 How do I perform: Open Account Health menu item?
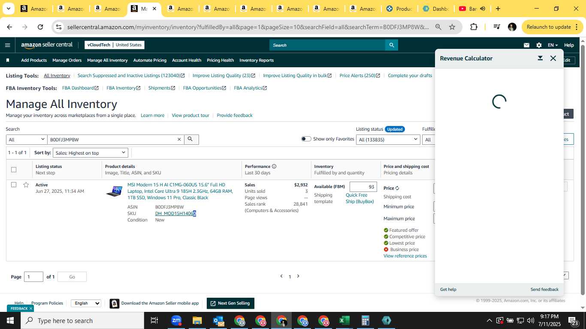pos(187,60)
